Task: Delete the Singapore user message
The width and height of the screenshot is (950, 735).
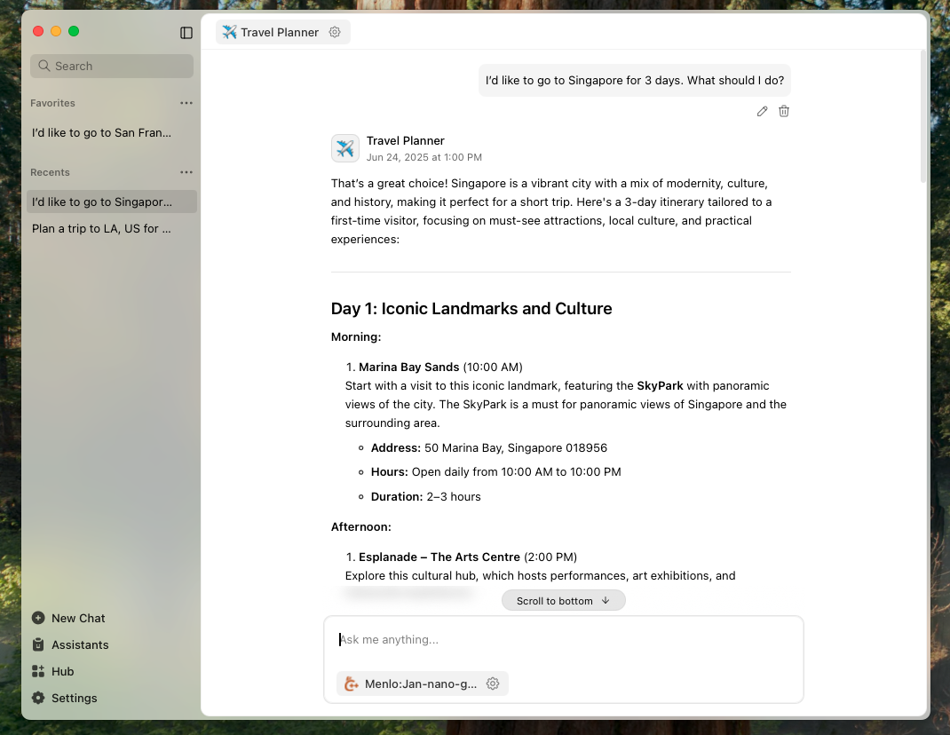Action: [x=784, y=111]
